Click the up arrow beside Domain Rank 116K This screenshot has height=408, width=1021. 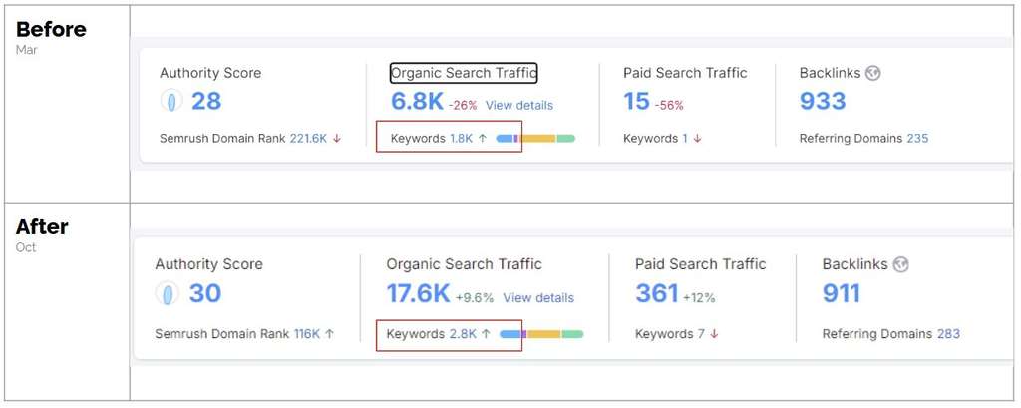click(x=330, y=334)
